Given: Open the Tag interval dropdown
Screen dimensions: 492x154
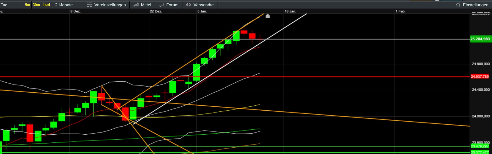Looking at the screenshot, I should (x=11, y=5).
